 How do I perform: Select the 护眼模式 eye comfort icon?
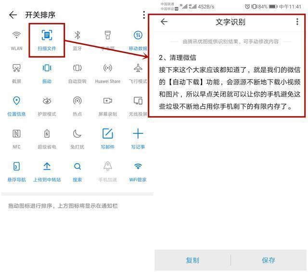pyautogui.click(x=47, y=101)
